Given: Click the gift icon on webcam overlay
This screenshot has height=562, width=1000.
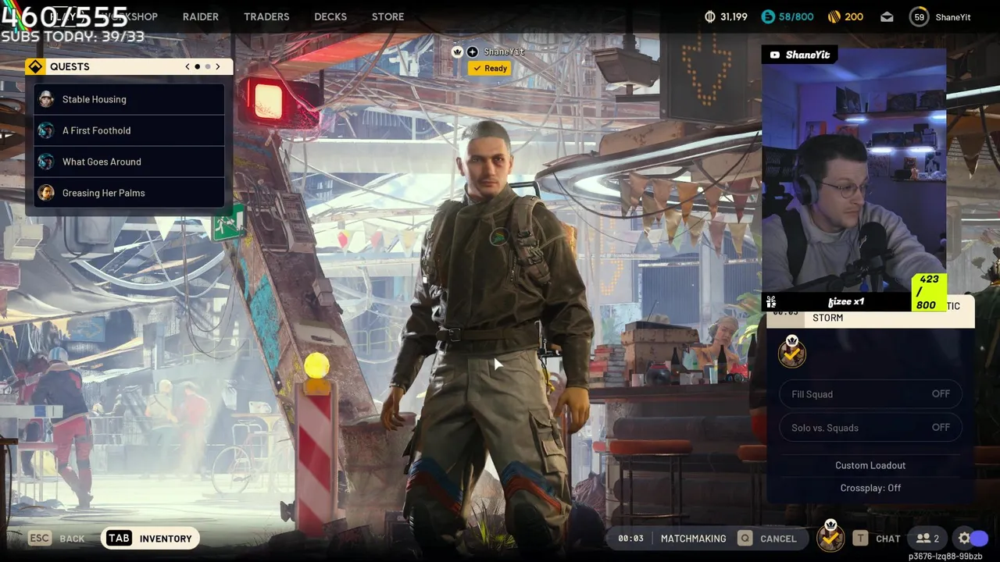Looking at the screenshot, I should click(x=771, y=302).
